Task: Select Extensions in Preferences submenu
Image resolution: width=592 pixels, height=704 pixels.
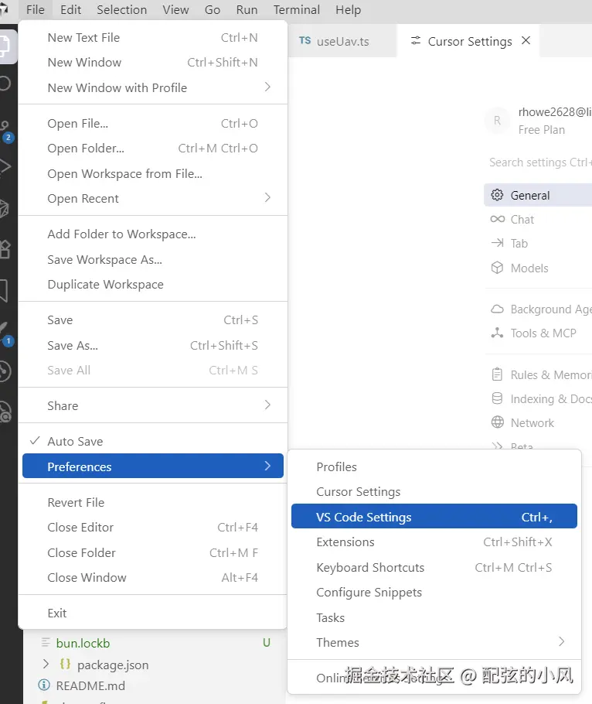Action: point(434,542)
